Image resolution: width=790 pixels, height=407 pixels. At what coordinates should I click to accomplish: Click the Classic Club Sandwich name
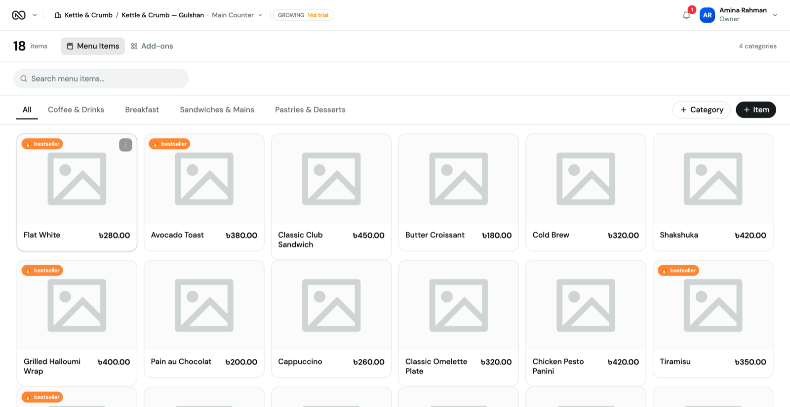tap(300, 240)
